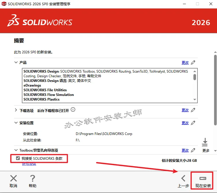Click the 摘要 page heading
This screenshot has height=193, width=217.
coord(19,41)
